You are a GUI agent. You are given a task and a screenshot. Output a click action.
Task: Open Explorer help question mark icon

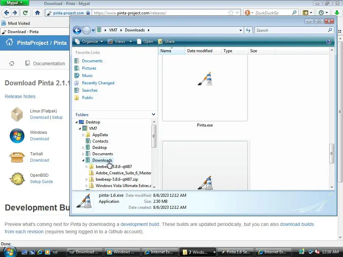point(329,41)
